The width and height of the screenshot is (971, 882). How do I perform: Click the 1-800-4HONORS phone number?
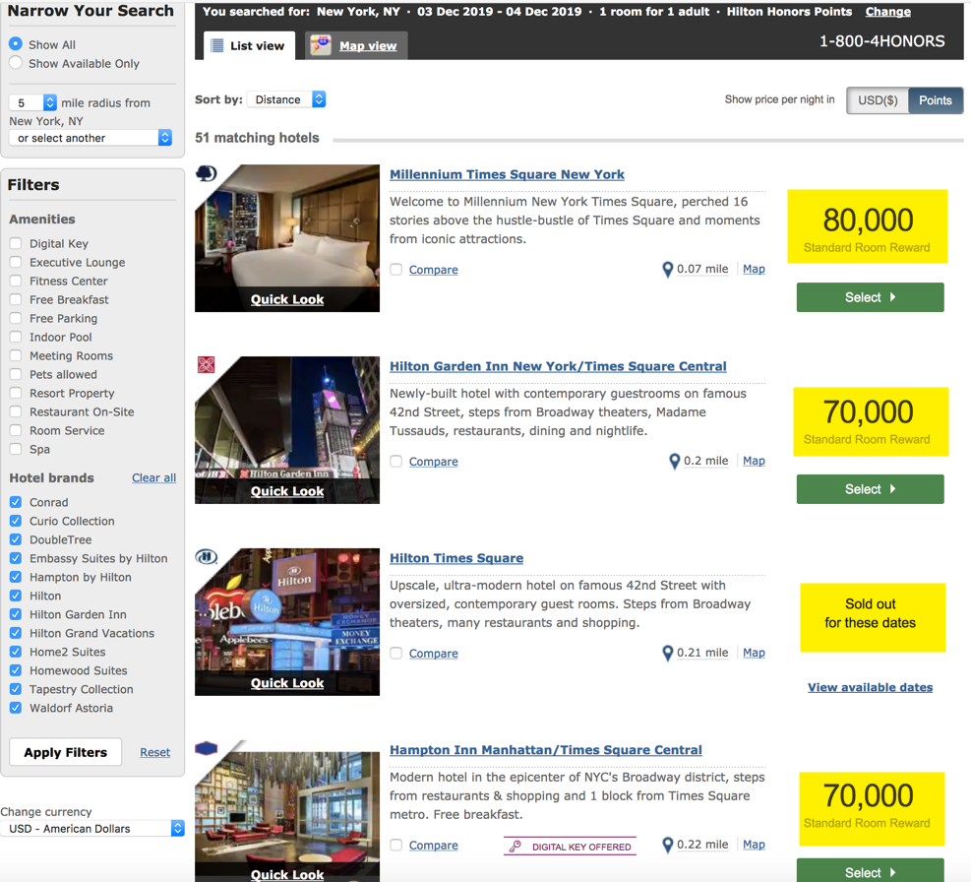pos(881,41)
